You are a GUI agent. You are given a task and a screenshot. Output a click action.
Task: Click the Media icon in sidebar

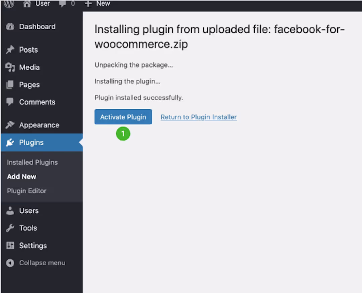coord(10,67)
